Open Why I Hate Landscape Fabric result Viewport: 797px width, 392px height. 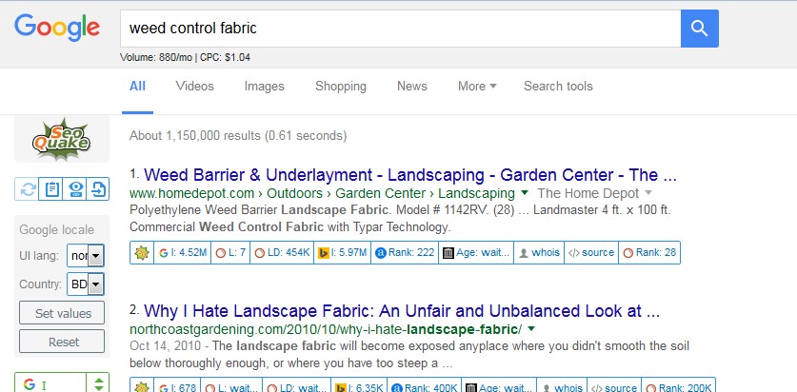[402, 311]
